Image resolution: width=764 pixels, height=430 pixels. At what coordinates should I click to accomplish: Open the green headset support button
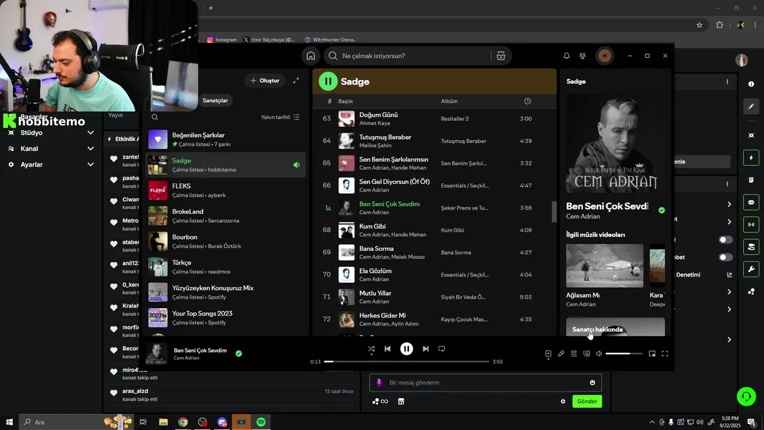point(745,397)
